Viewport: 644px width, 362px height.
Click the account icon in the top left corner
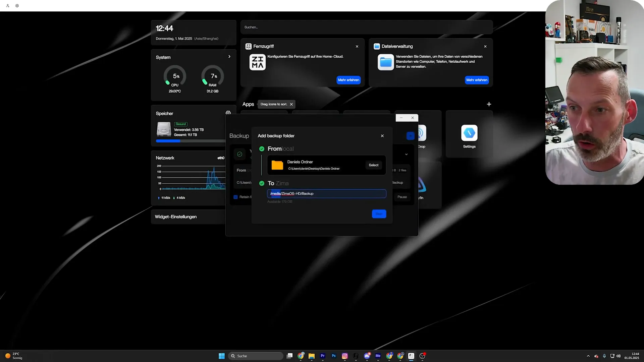[x=8, y=6]
